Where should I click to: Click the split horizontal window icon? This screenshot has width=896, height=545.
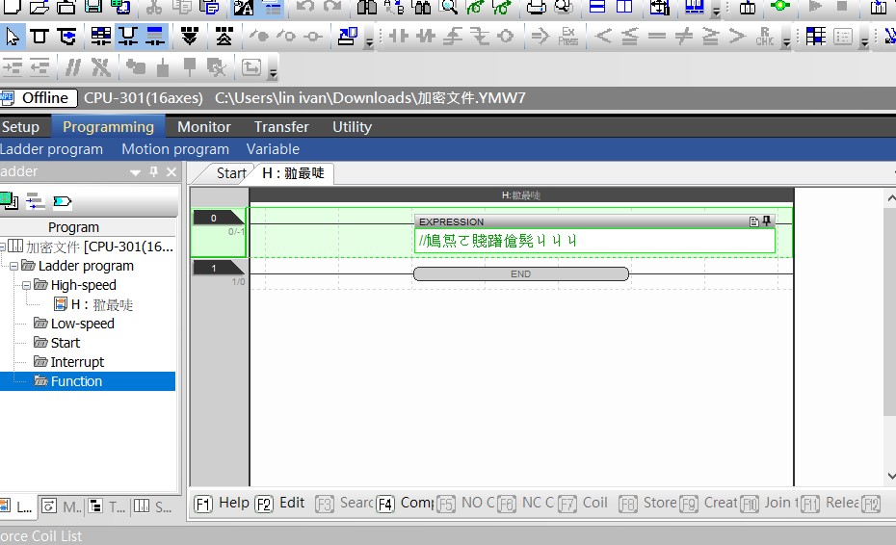[597, 8]
